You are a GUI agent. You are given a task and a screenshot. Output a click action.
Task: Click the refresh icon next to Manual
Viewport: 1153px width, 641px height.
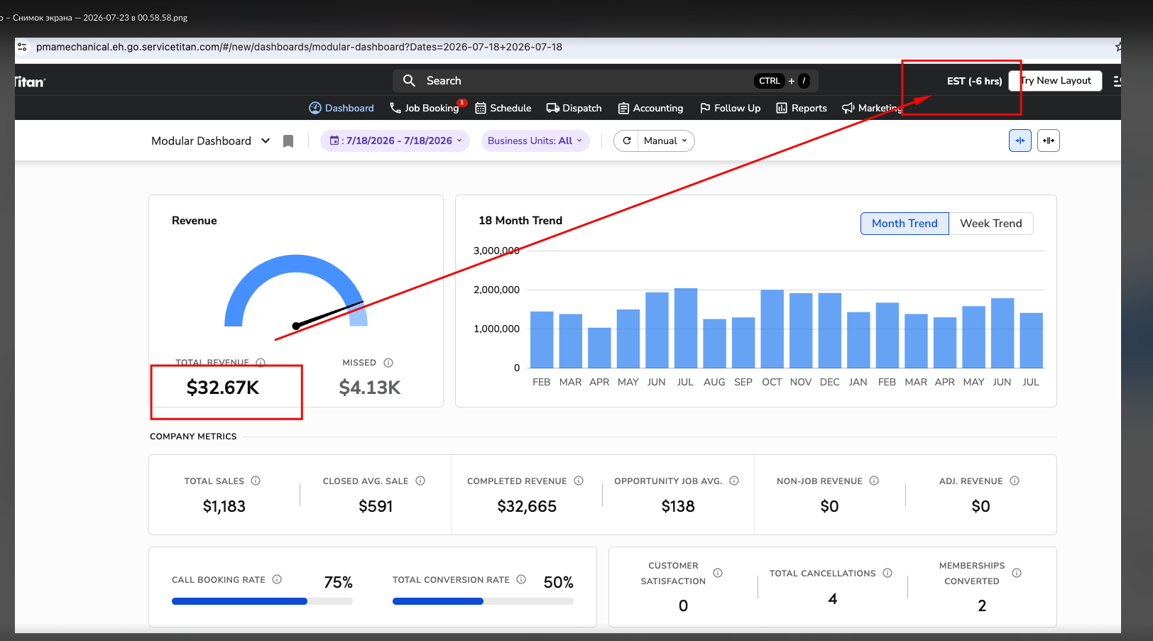click(x=626, y=141)
